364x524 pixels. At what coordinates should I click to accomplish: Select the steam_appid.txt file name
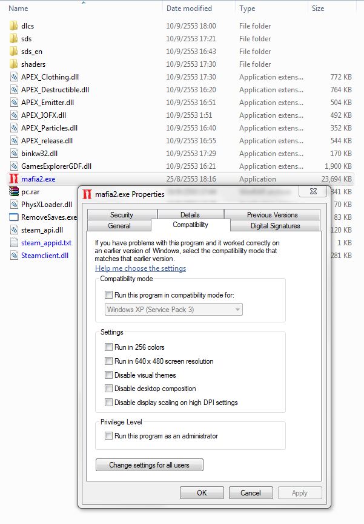point(47,243)
